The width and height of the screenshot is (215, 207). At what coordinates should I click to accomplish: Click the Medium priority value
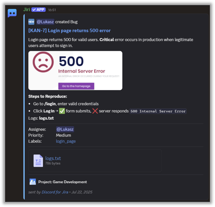(63, 135)
